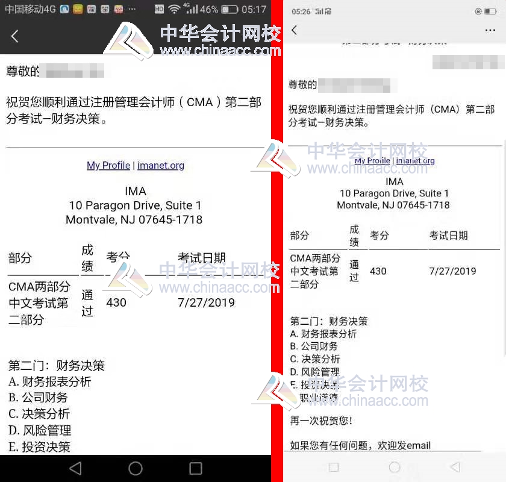Image resolution: width=506 pixels, height=482 pixels.
Task: Tap signal strength icon in right status bar
Action: tap(319, 11)
